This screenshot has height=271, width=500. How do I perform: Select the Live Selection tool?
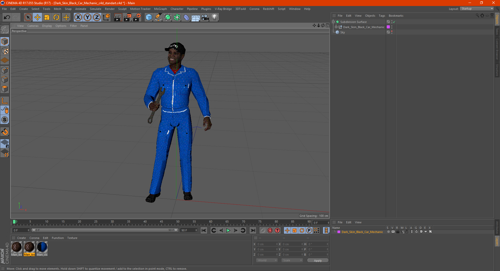click(28, 17)
